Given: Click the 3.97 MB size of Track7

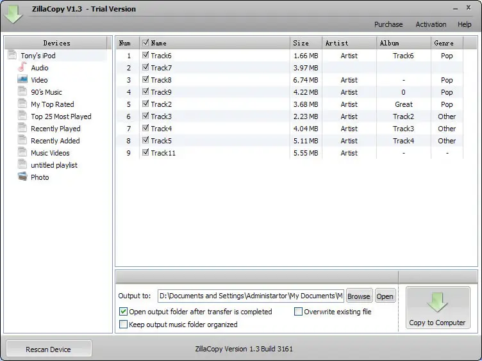Looking at the screenshot, I should 306,68.
